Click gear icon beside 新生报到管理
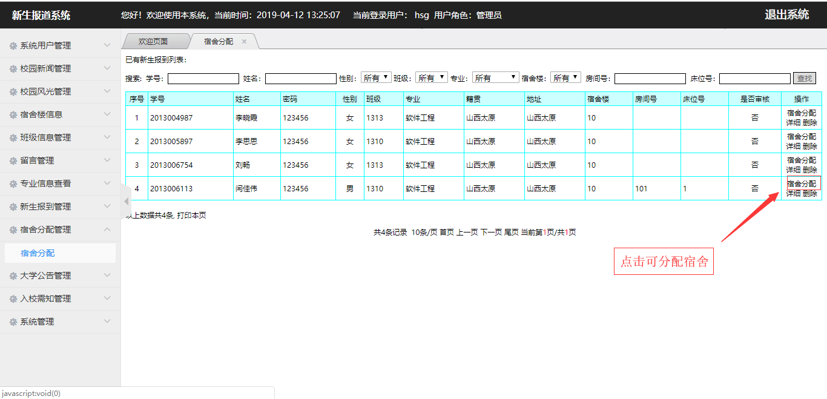Image resolution: width=827 pixels, height=399 pixels. (13, 207)
